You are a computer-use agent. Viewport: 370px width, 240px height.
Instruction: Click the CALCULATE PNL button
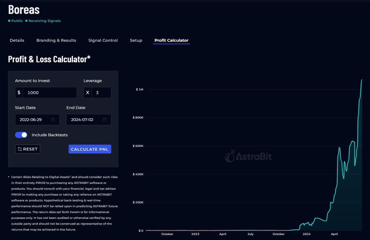(90, 149)
